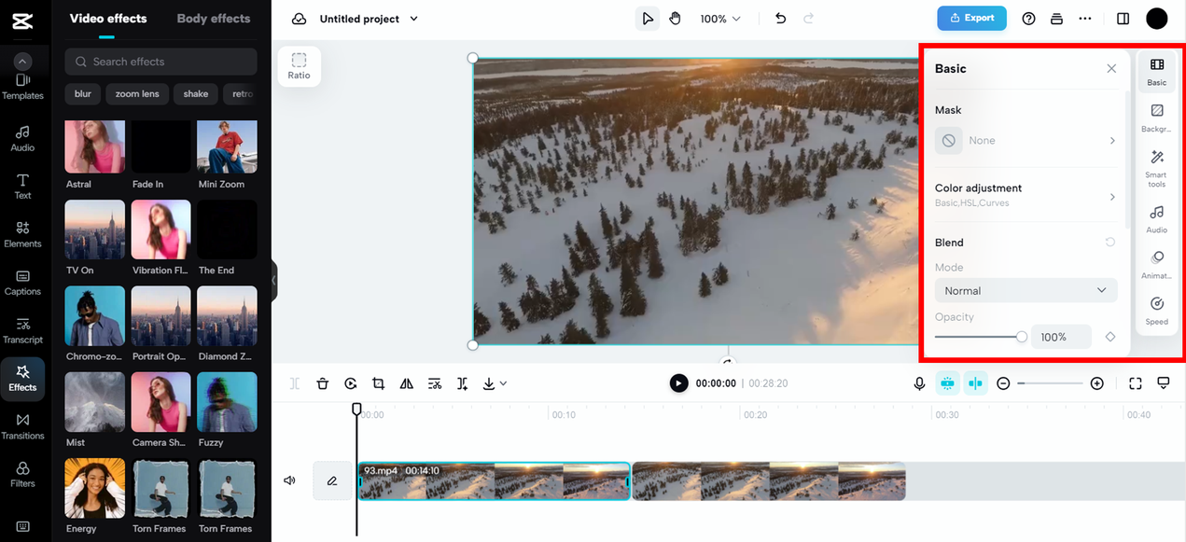
Task: Zoom out the timeline with minus
Action: coord(1003,383)
